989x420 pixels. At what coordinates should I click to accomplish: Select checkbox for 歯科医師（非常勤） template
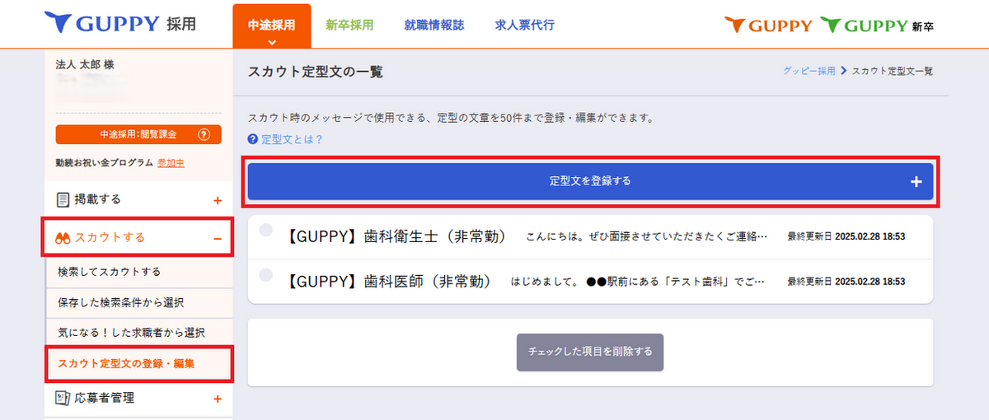point(265,274)
